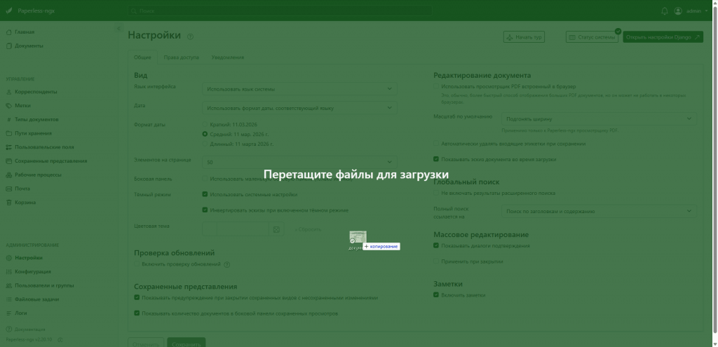
Task: Click the icon for Пользовательские поля
Action: [8, 147]
